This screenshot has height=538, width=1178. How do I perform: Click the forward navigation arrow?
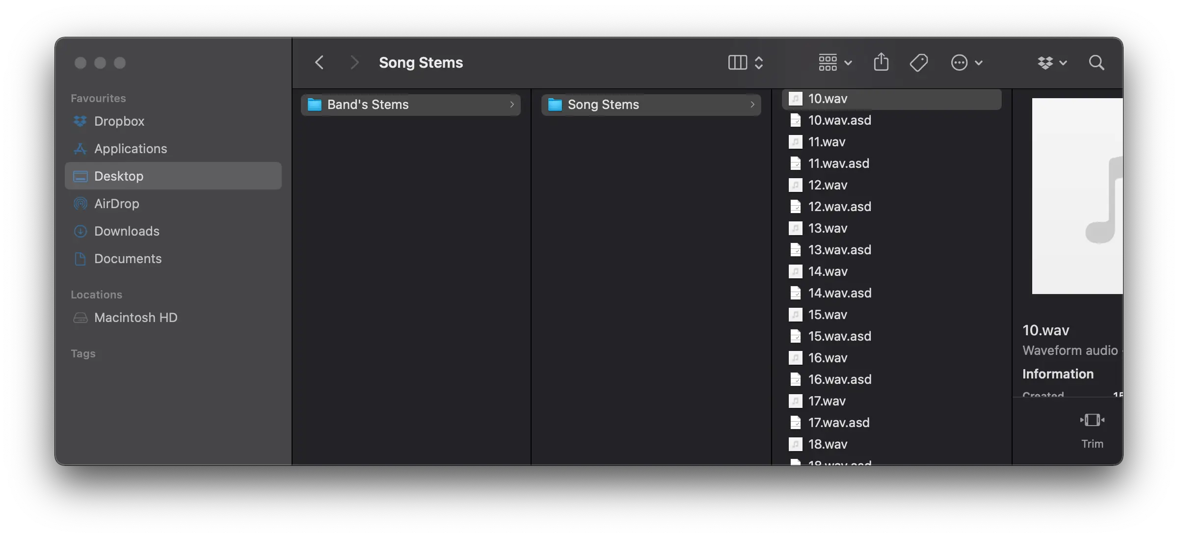354,63
